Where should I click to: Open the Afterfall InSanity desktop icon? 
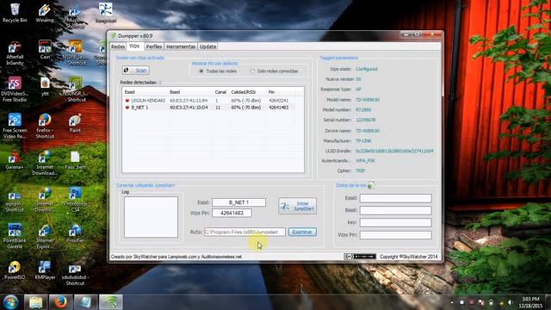click(x=15, y=53)
